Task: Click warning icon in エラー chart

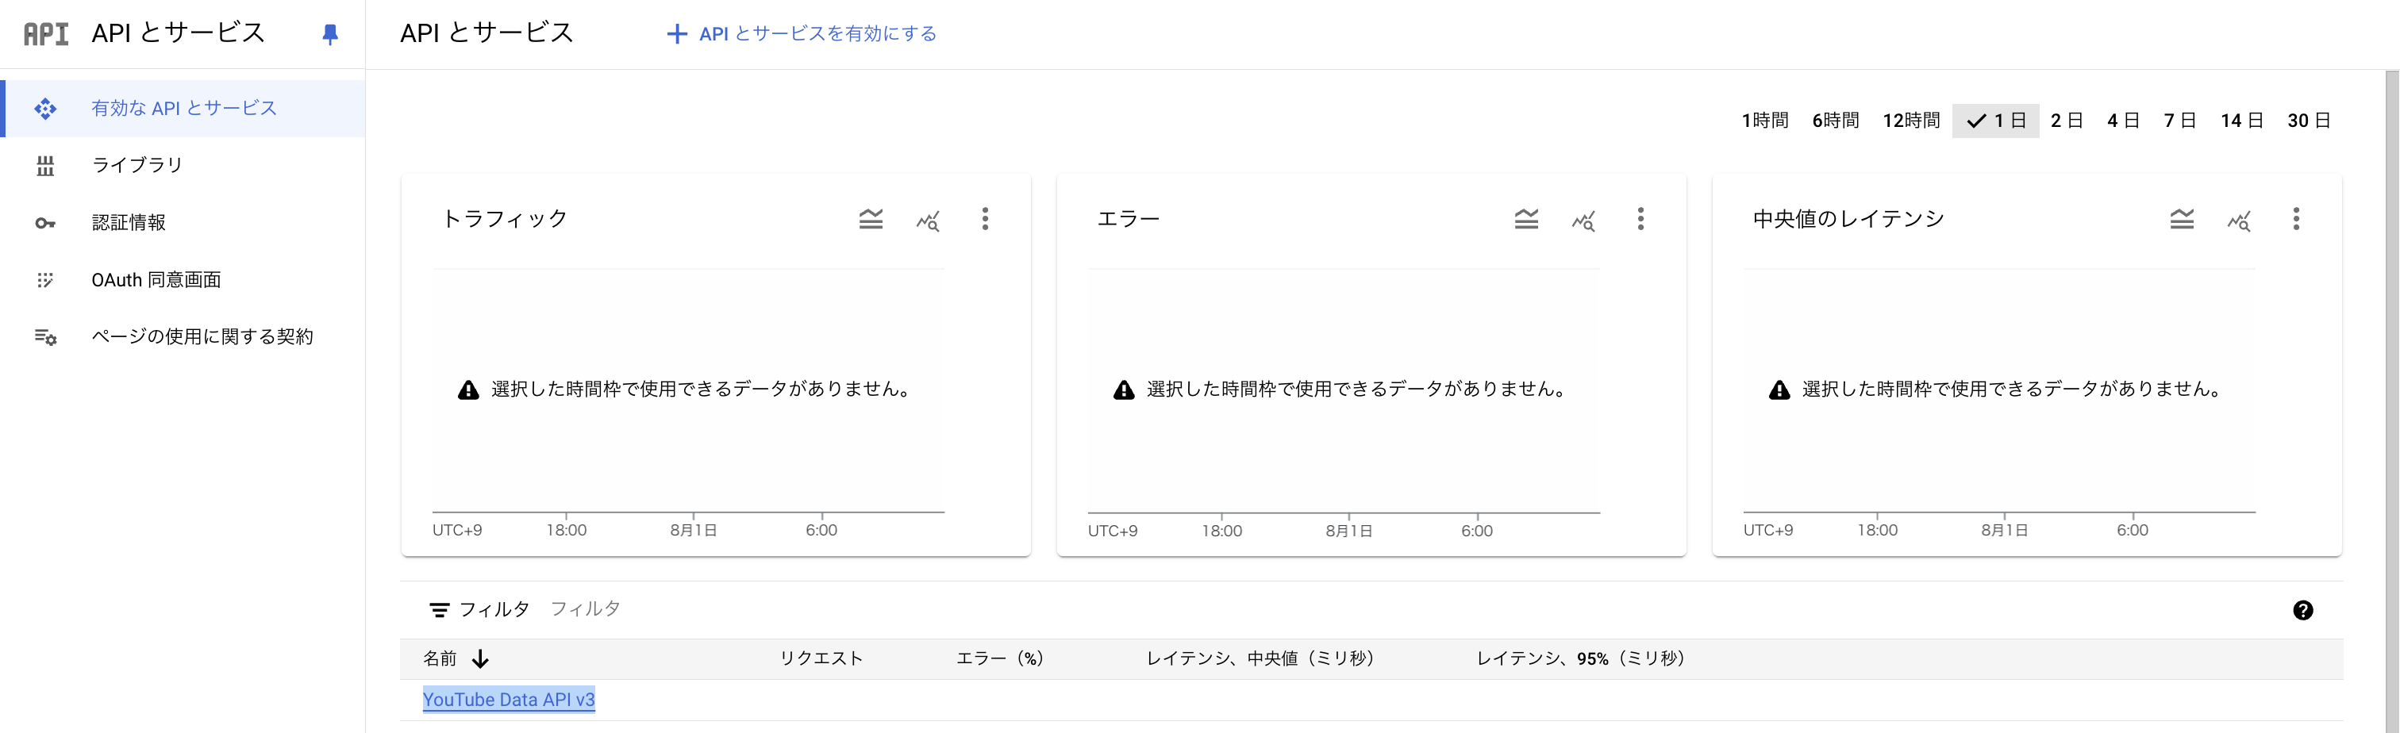Action: coord(1125,390)
